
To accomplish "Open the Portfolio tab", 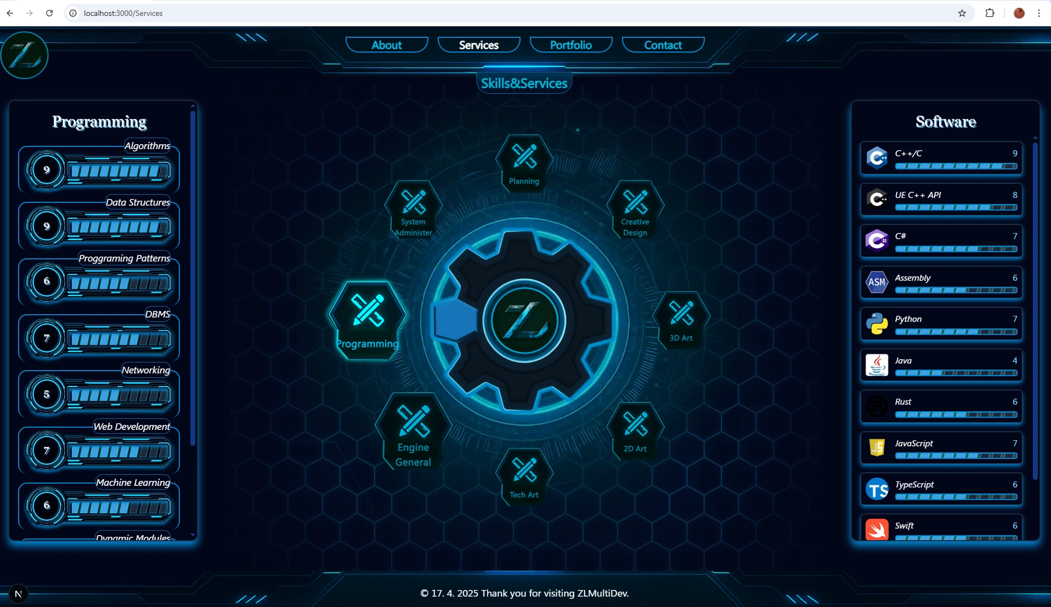I will tap(571, 45).
